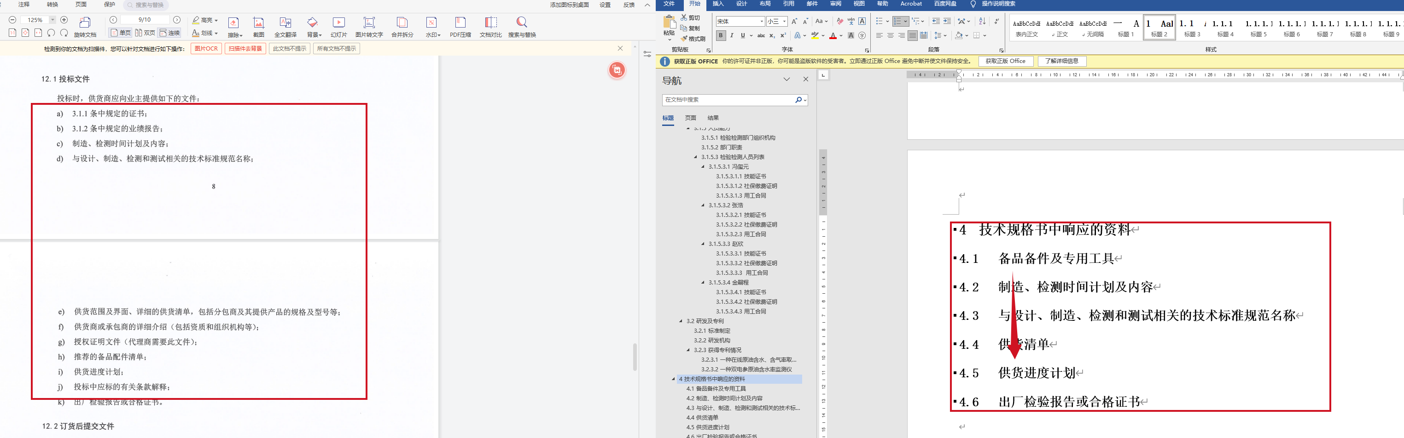
Task: Switch to the 插入 ribbon tab in Word
Action: 718,4
